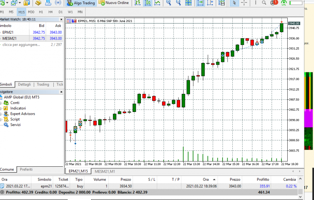Select EPM21 row in Market Watch
The height and width of the screenshot is (200, 314).
pyautogui.click(x=31, y=32)
